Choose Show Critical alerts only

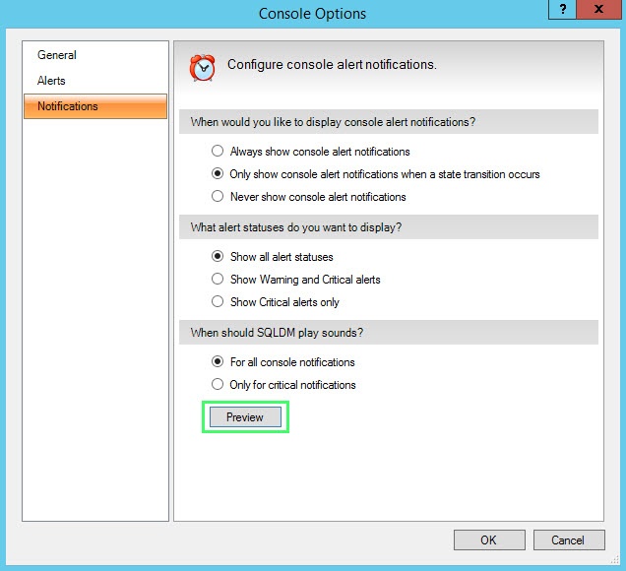pos(218,302)
